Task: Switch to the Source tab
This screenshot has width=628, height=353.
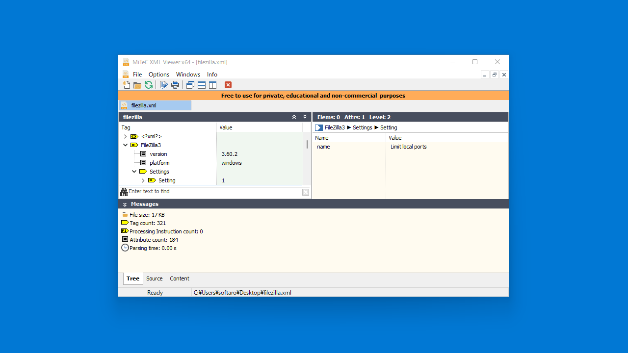Action: (154, 278)
